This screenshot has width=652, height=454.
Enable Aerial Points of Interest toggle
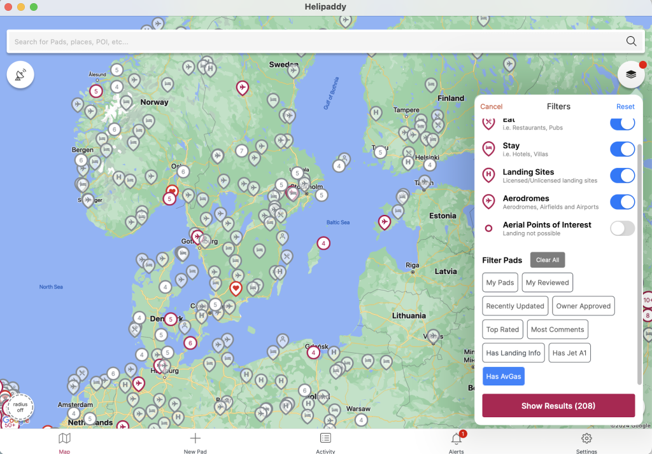pos(622,228)
